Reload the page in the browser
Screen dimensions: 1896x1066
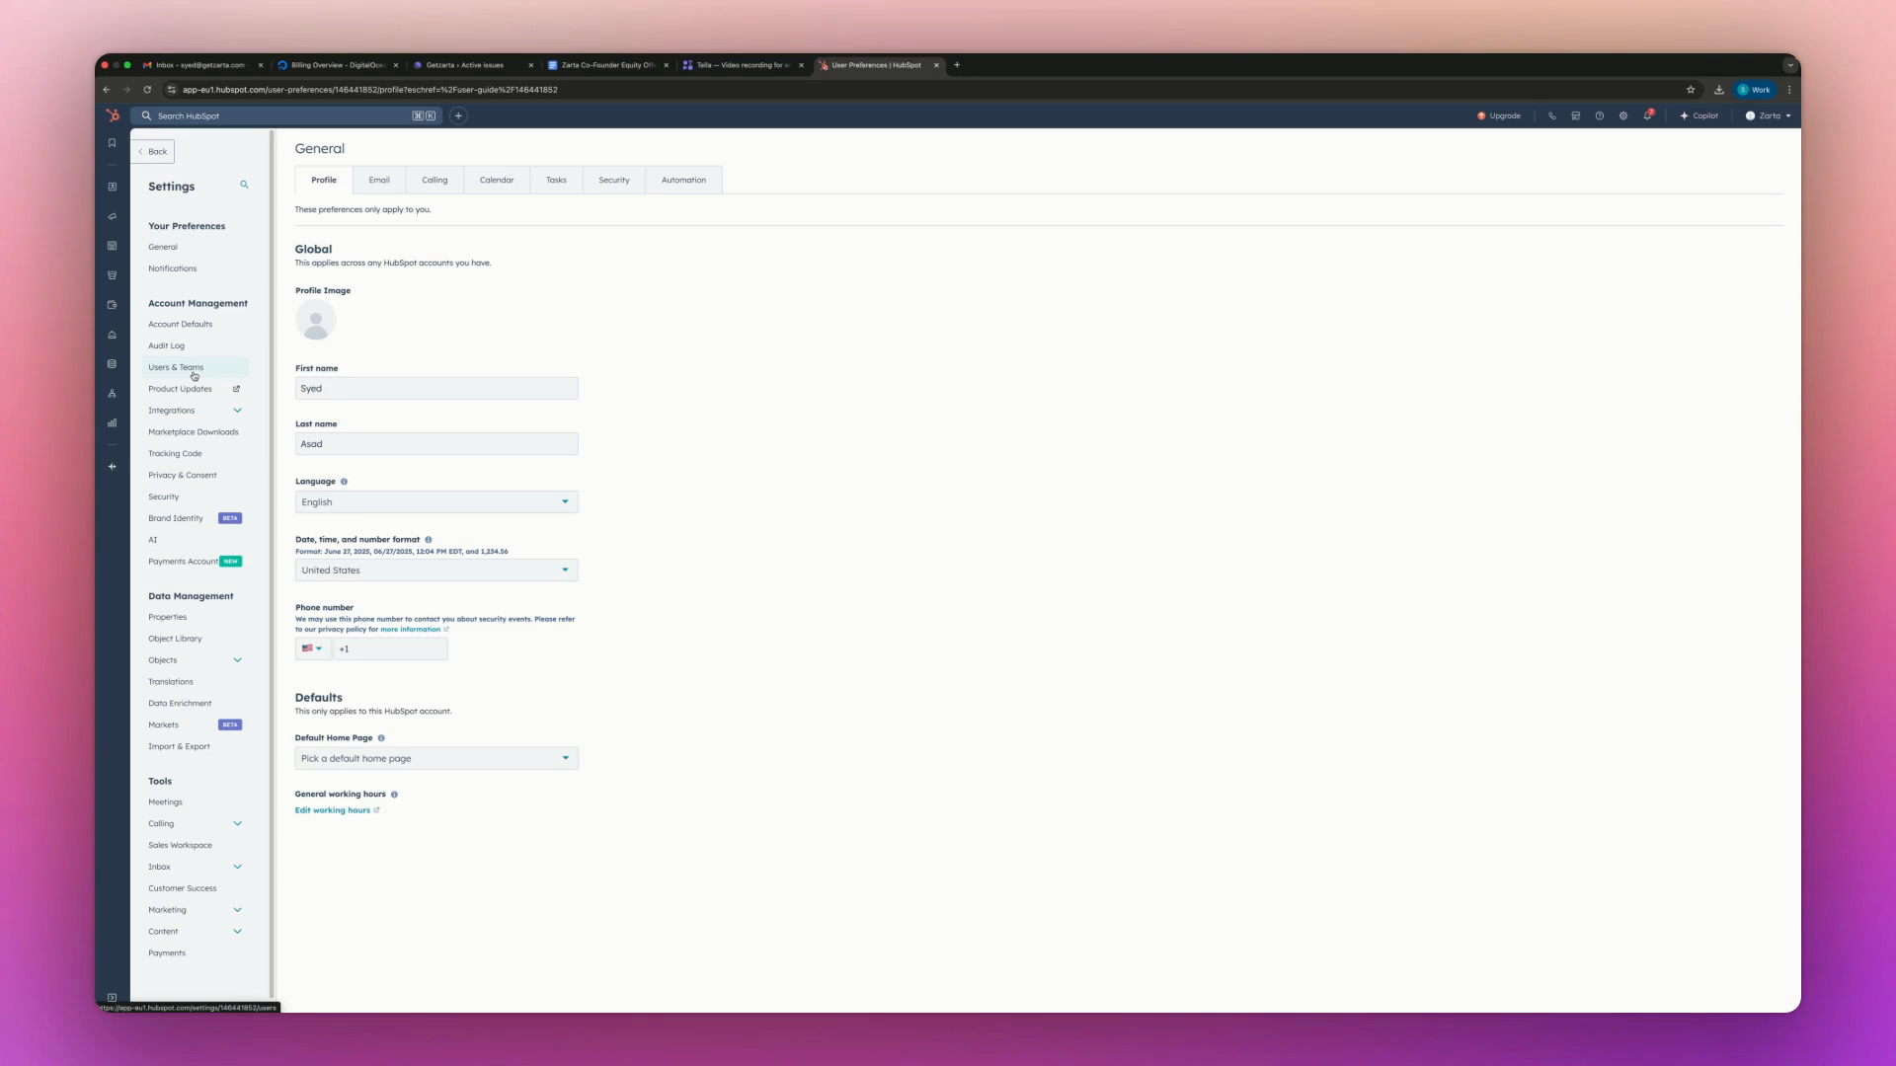tap(147, 90)
